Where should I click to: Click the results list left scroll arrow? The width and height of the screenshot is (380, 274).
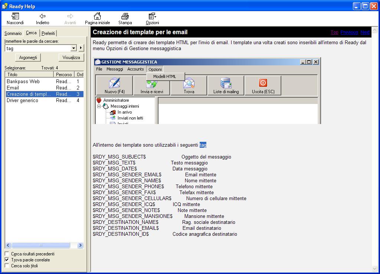pos(8,245)
